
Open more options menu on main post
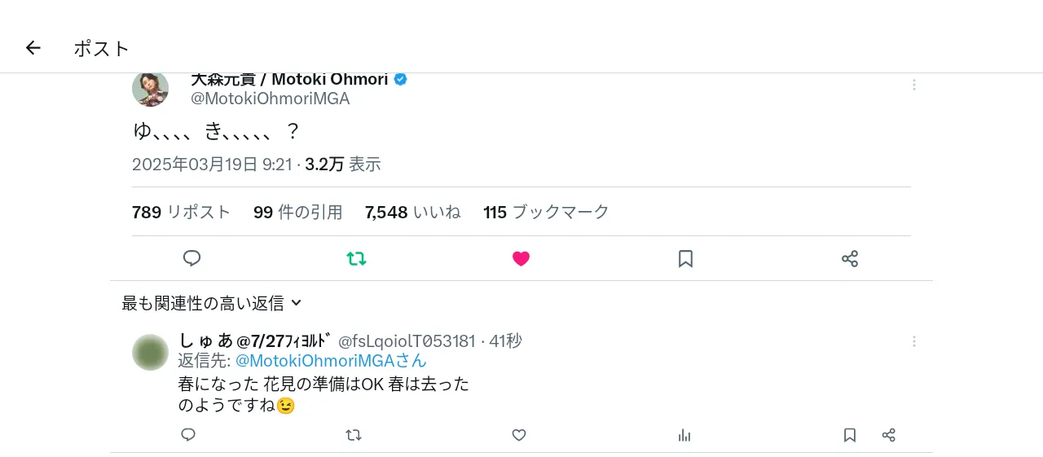tap(914, 85)
